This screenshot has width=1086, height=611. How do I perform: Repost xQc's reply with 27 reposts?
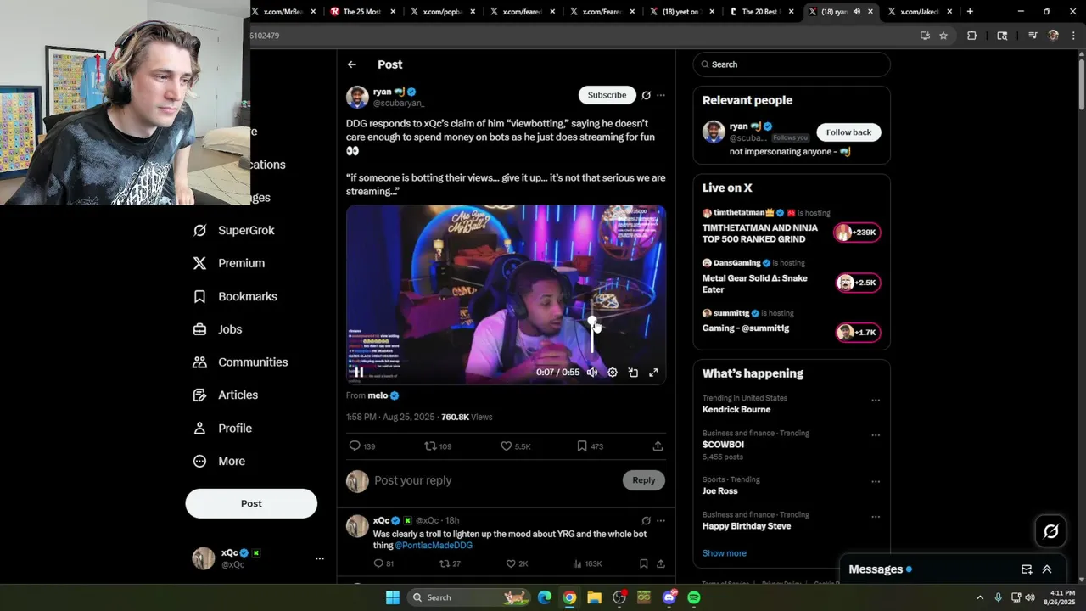pyautogui.click(x=450, y=563)
